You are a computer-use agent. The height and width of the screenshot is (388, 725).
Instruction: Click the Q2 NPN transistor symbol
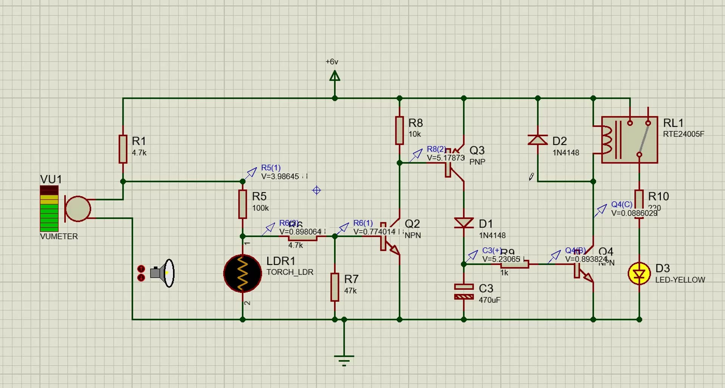click(390, 237)
